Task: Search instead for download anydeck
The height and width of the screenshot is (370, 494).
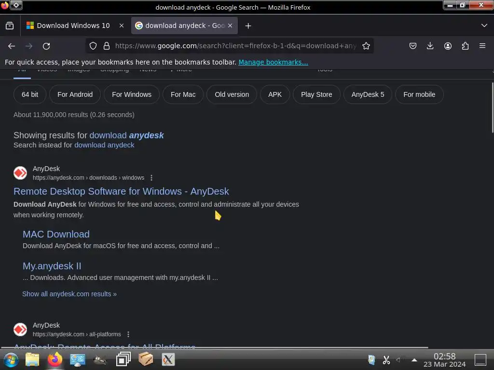Action: click(x=104, y=145)
